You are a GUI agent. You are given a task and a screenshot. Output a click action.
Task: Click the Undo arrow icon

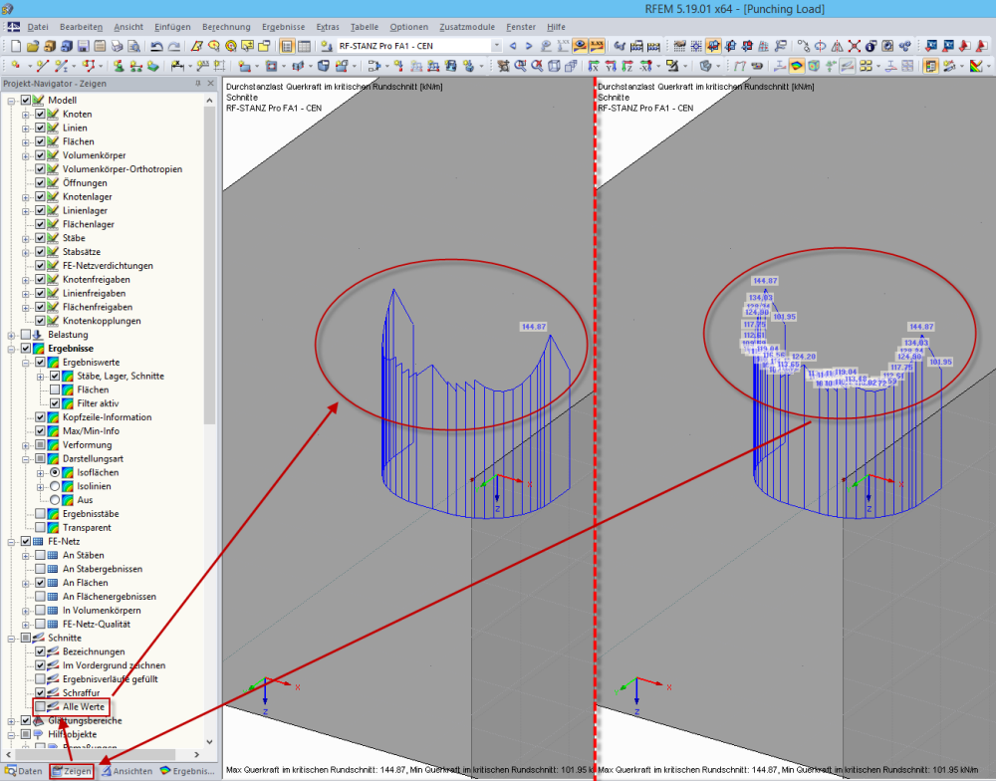click(156, 46)
